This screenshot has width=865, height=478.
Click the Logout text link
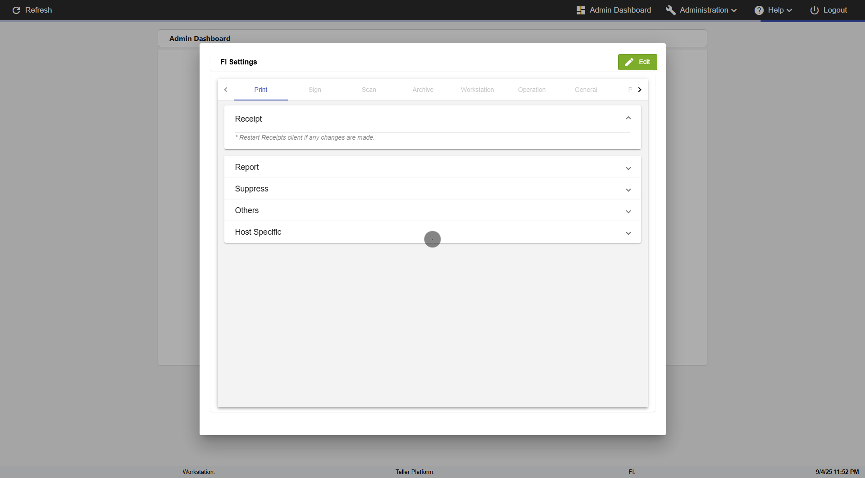[835, 10]
